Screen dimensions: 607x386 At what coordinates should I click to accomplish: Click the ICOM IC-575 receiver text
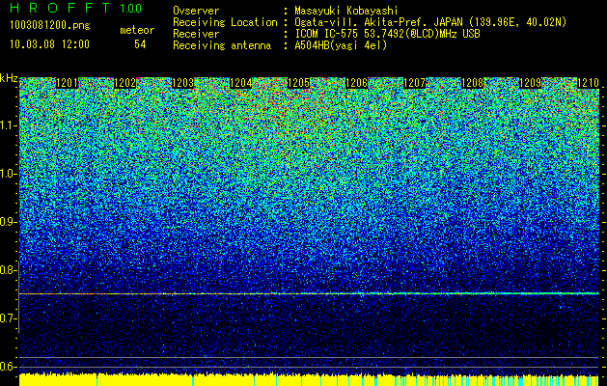click(387, 34)
